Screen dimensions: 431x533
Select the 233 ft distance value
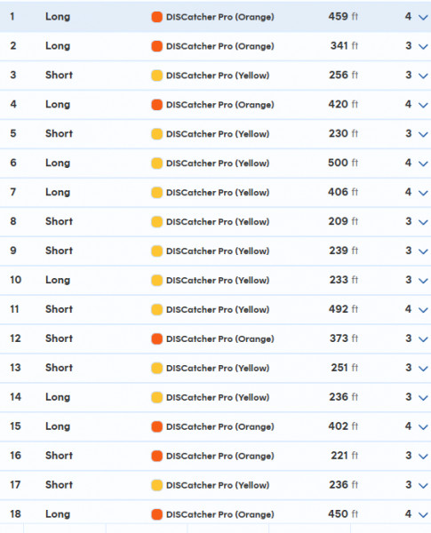point(344,280)
